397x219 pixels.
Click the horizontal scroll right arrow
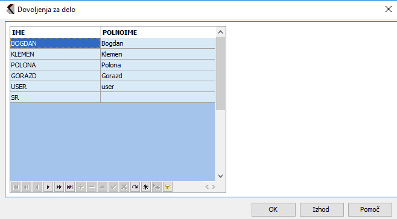point(214,187)
